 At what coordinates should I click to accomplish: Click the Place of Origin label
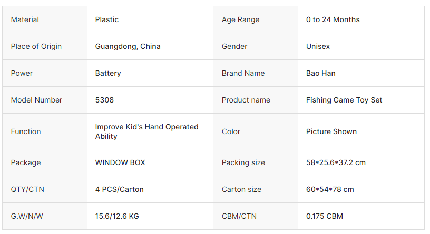[x=36, y=46]
